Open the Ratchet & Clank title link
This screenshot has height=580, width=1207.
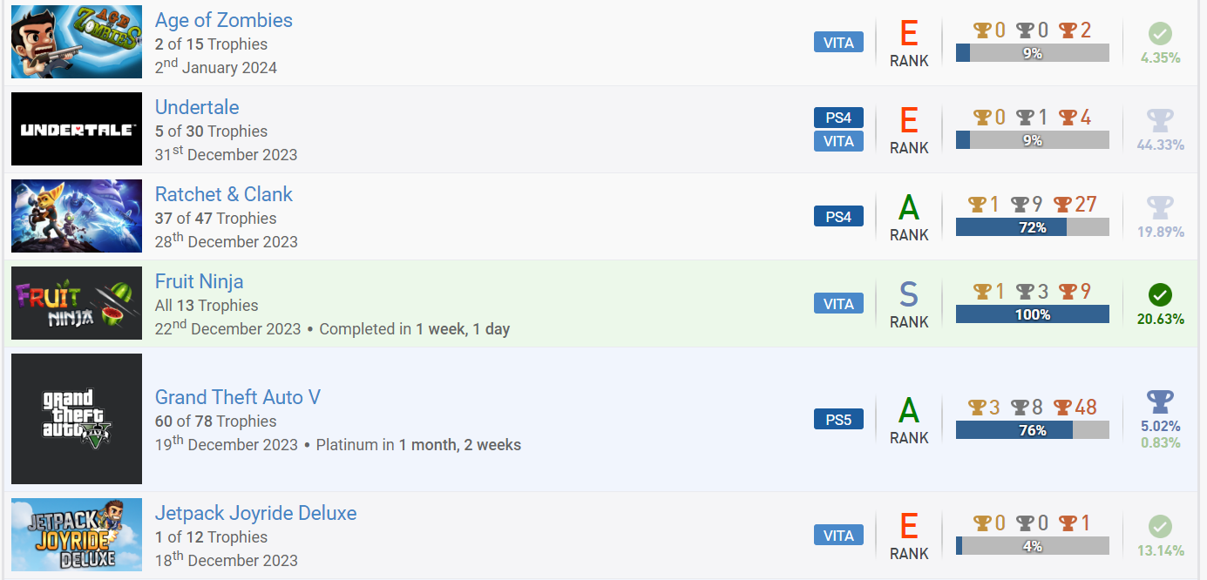(224, 194)
